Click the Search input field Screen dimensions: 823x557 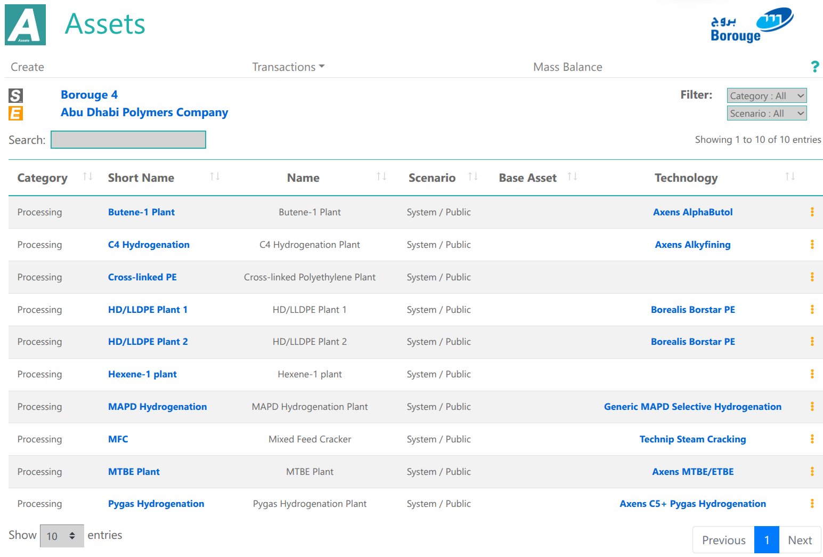128,140
